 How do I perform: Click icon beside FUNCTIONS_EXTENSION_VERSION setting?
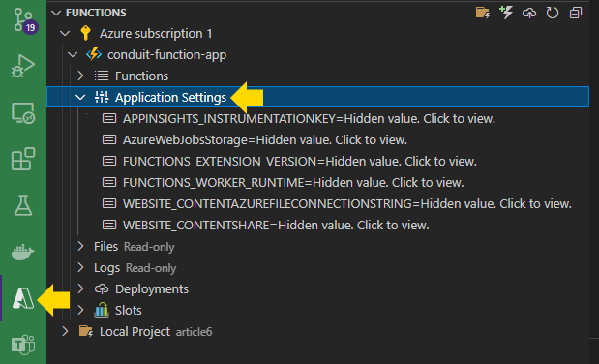(x=109, y=161)
